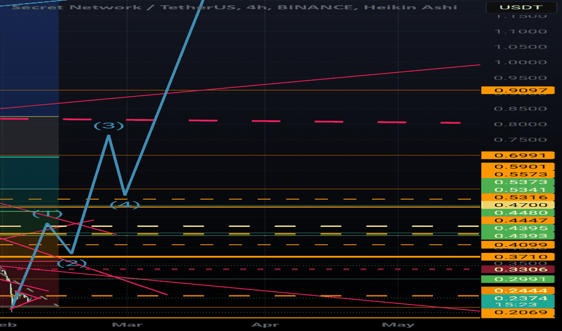Click the Mar label on time axis
Screen dimensions: 562x331
tap(127, 325)
